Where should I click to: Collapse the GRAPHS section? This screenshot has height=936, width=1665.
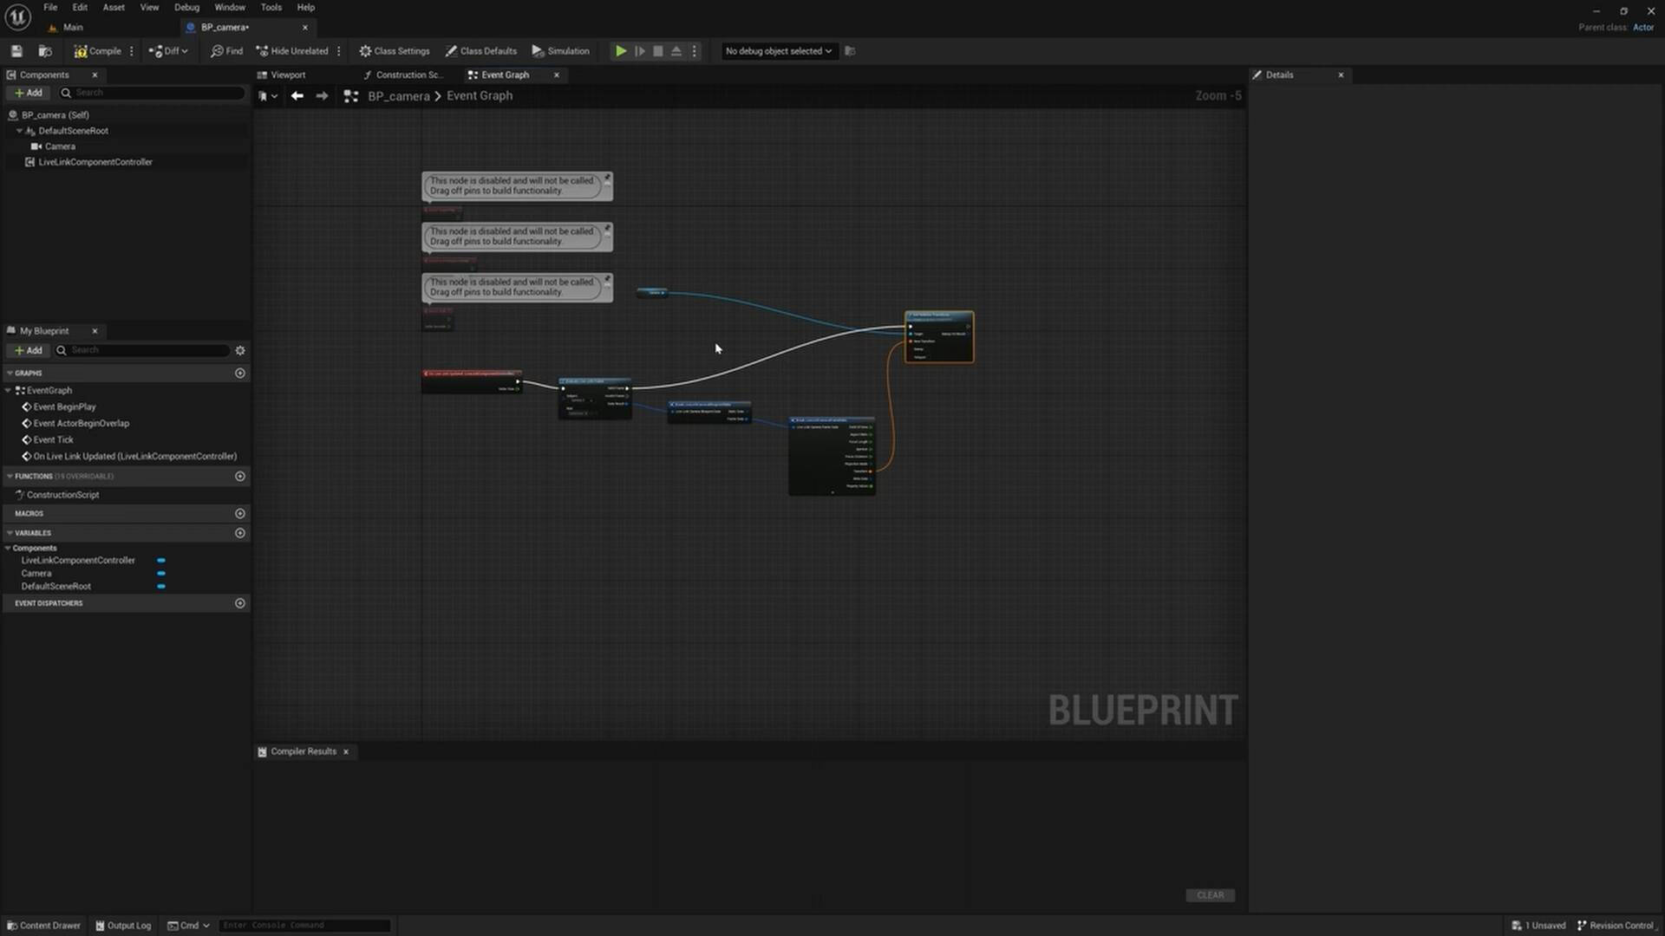pyautogui.click(x=10, y=373)
